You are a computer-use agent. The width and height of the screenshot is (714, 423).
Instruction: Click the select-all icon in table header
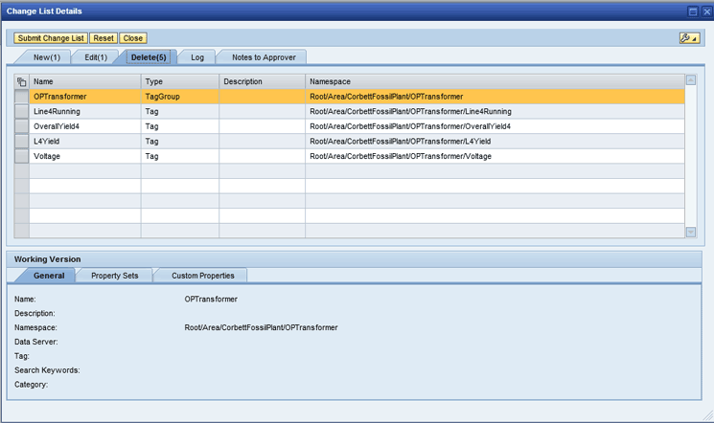click(x=22, y=81)
